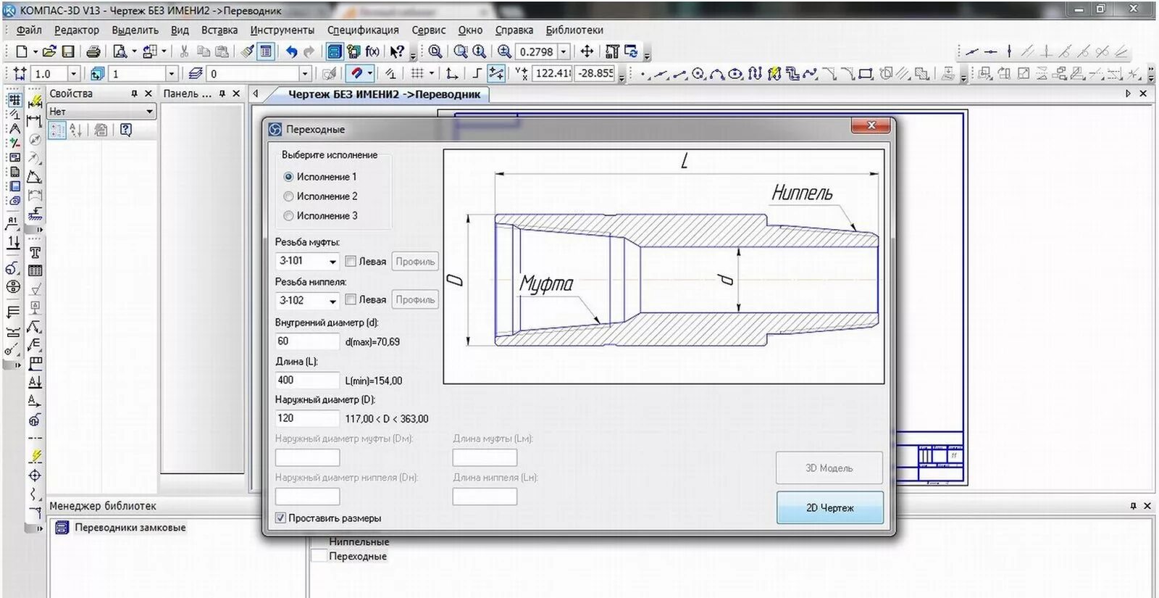Click Профиль button for Резьба ниппеля

[x=415, y=299]
